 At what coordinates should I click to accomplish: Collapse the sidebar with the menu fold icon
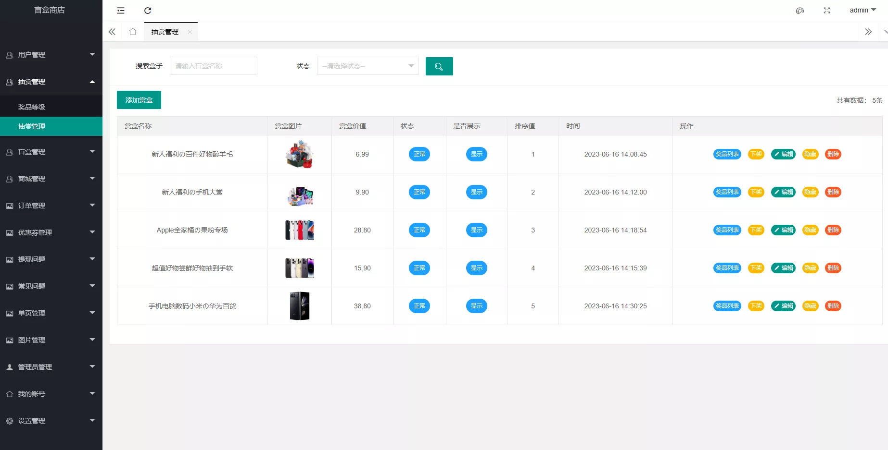pos(121,10)
